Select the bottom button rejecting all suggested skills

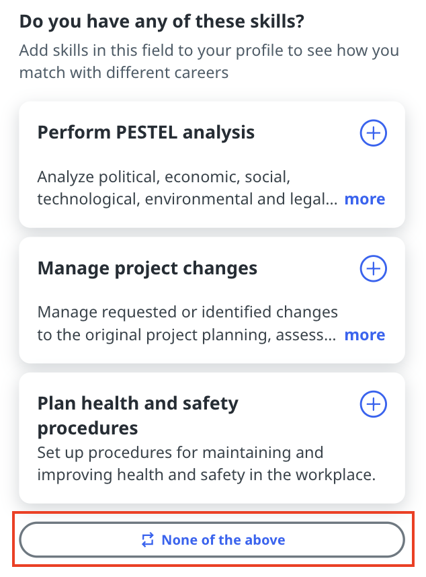click(x=213, y=539)
